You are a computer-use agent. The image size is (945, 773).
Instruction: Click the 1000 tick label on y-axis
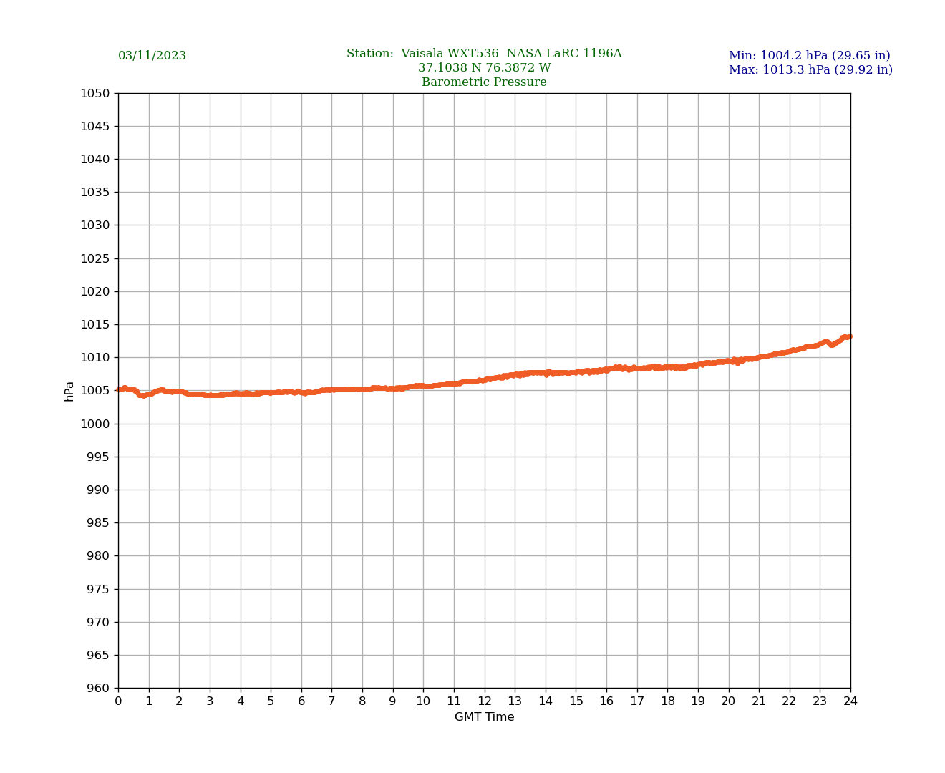coord(94,424)
